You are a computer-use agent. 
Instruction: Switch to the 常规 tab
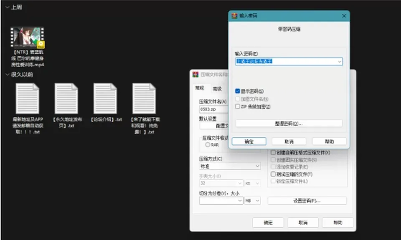click(x=200, y=88)
